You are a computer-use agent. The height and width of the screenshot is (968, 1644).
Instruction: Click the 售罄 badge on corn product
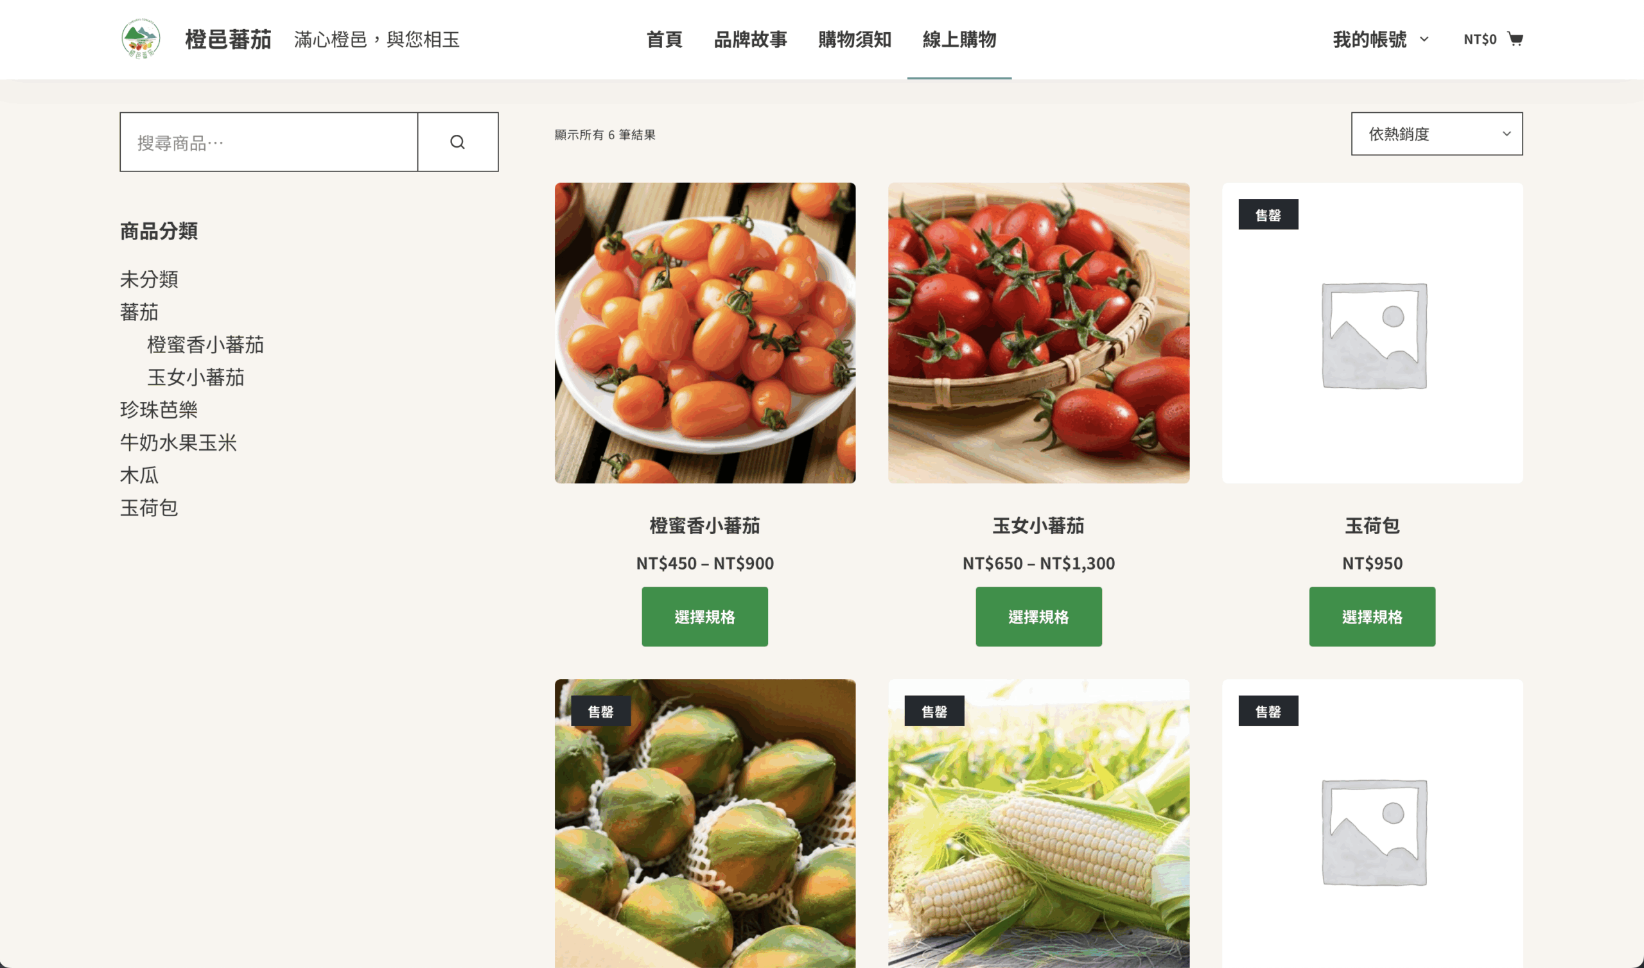[x=934, y=711]
